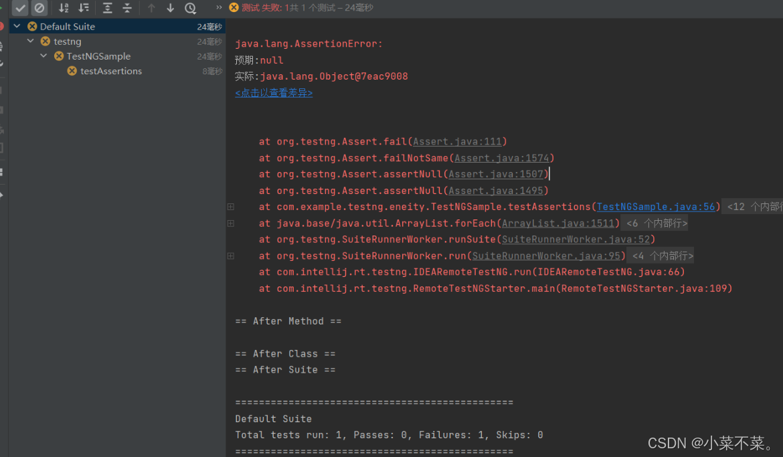
Task: Open the Test History clock icon
Action: click(x=191, y=8)
